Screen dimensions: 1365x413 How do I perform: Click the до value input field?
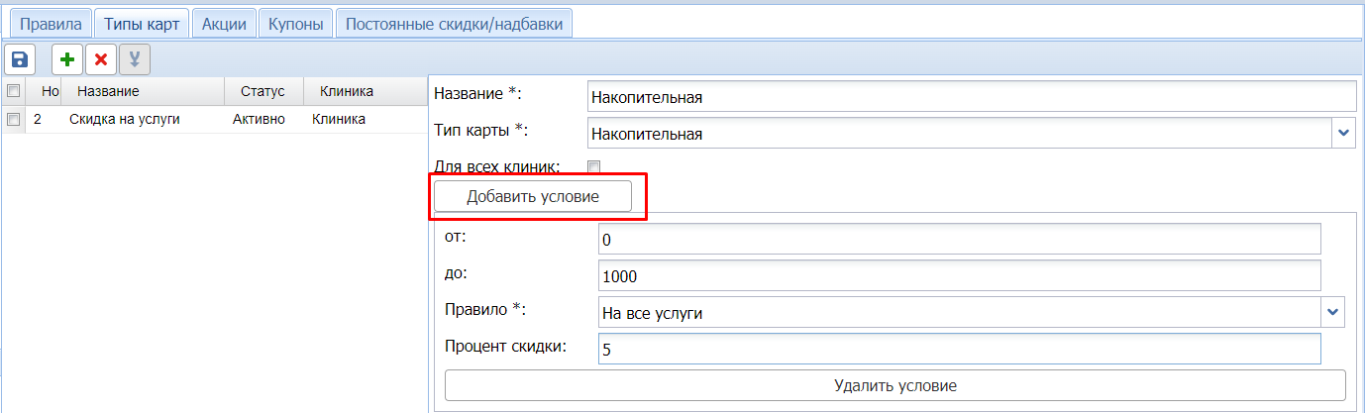[x=959, y=276]
